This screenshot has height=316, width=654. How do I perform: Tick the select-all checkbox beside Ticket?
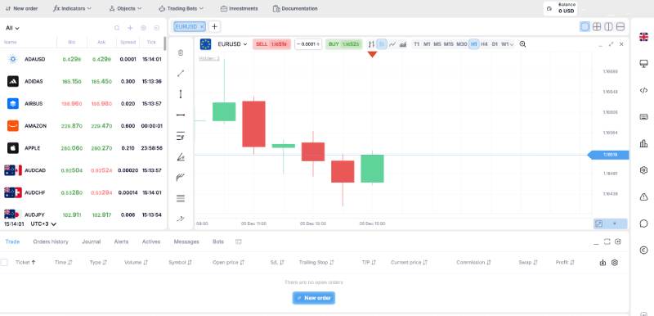click(4, 262)
